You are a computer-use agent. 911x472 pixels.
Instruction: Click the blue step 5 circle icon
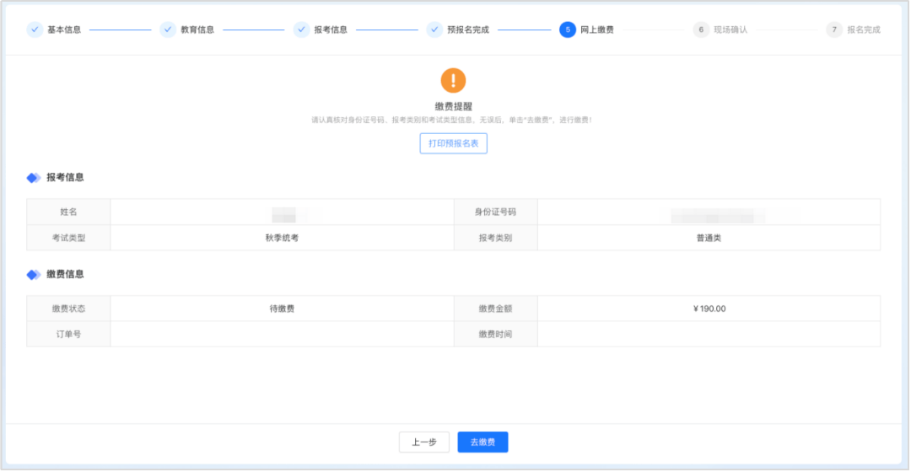(568, 29)
